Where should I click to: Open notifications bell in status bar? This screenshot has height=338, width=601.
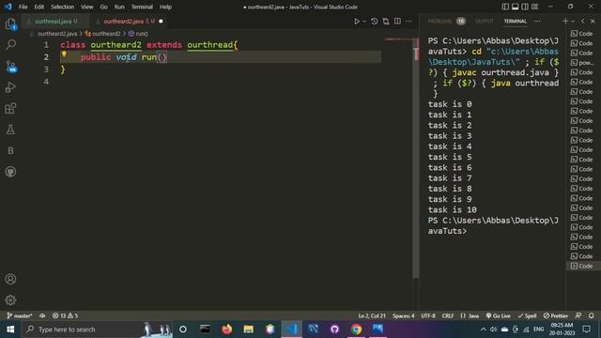(591, 315)
